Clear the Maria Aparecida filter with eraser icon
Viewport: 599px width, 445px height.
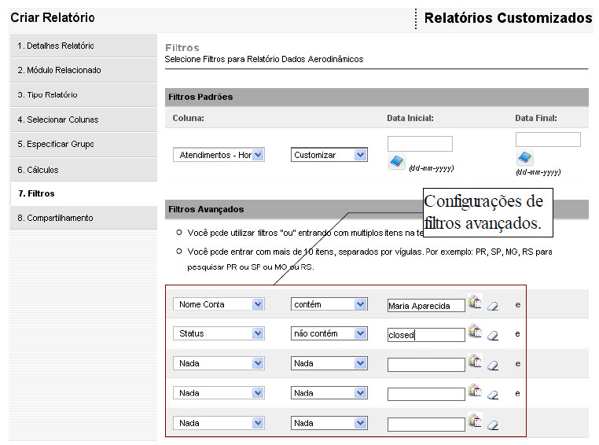coord(493,306)
